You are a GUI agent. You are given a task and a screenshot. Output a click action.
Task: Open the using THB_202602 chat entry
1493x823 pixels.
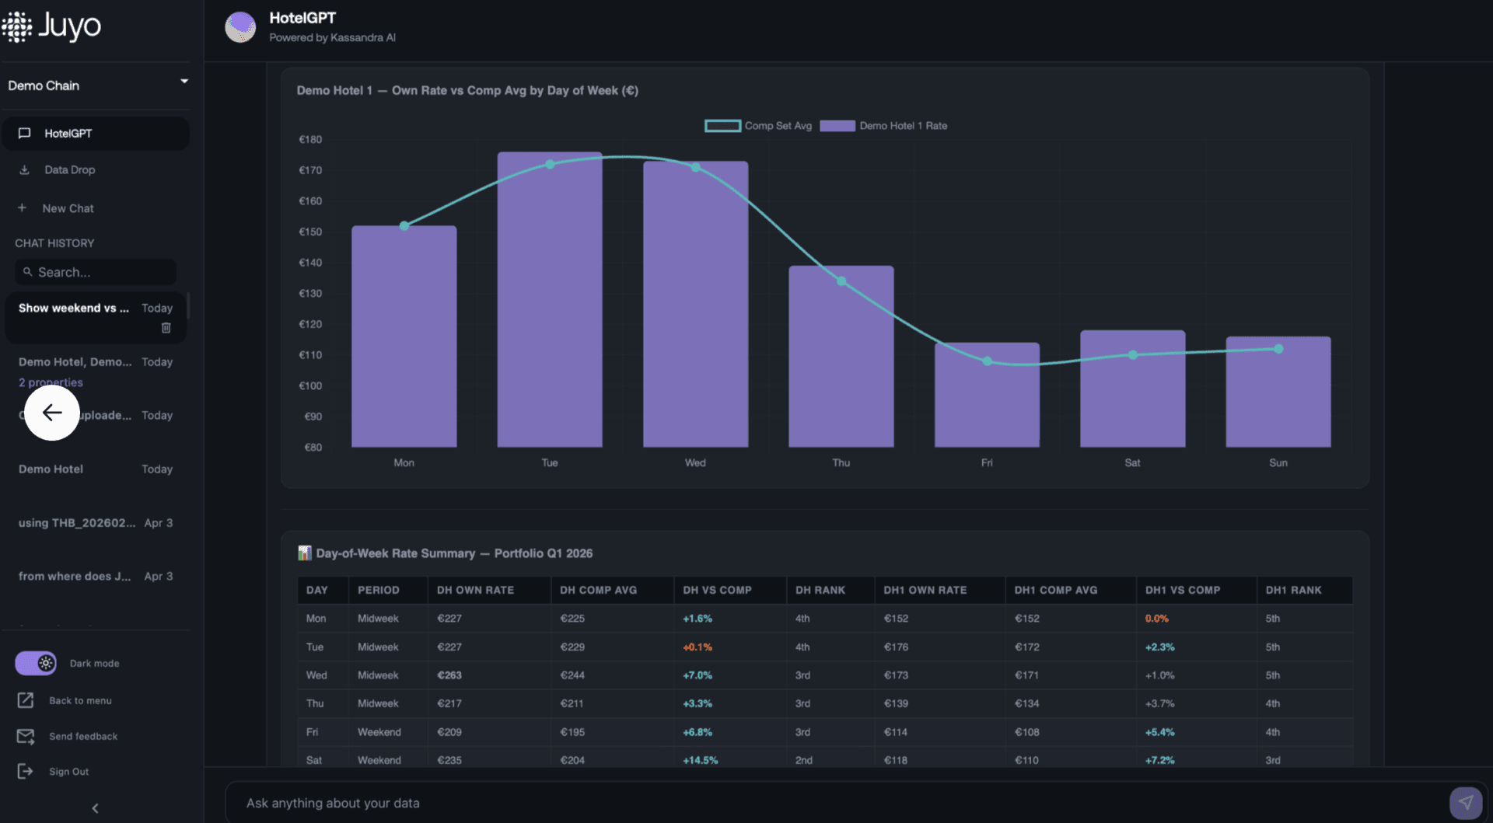pos(96,523)
